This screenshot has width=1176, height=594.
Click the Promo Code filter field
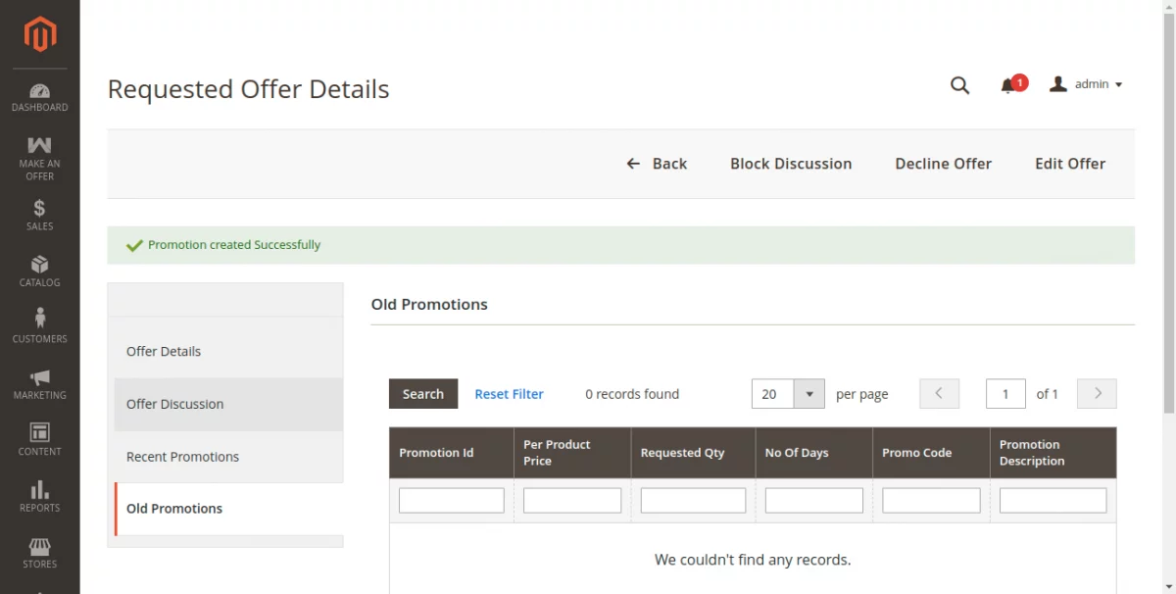coord(931,500)
